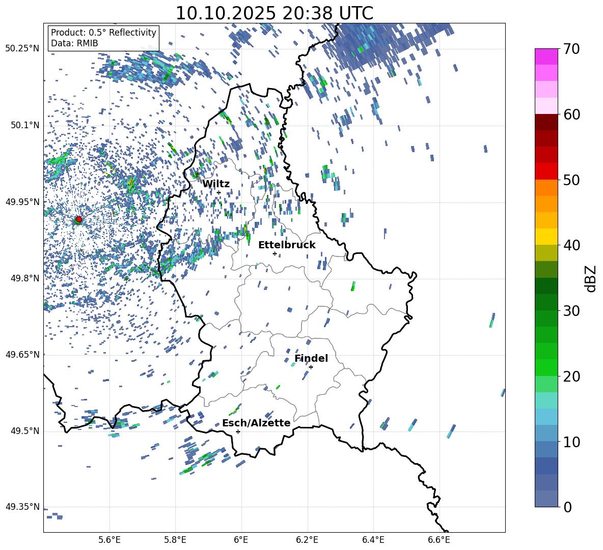The width and height of the screenshot is (603, 550).
Task: Click the 49.95°N latitude label
Action: [22, 202]
